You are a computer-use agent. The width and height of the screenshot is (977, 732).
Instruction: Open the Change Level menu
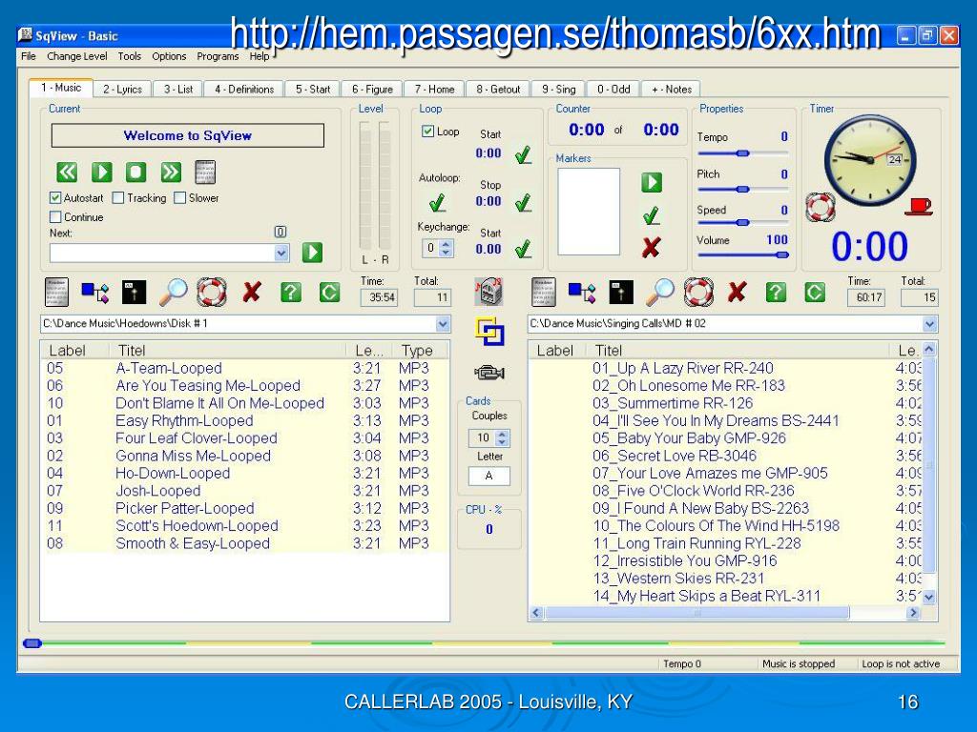[x=77, y=56]
